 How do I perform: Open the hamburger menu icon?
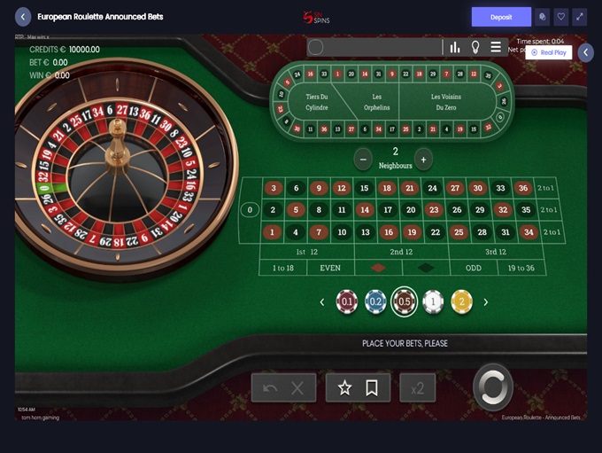[x=496, y=47]
